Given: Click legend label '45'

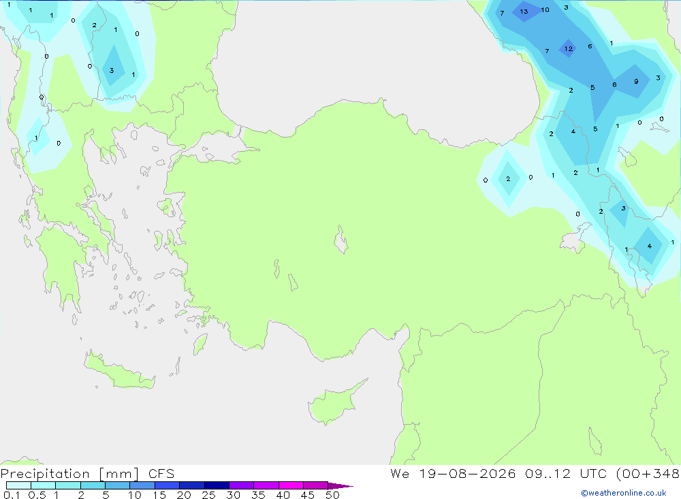Looking at the screenshot, I should pyautogui.click(x=308, y=495).
